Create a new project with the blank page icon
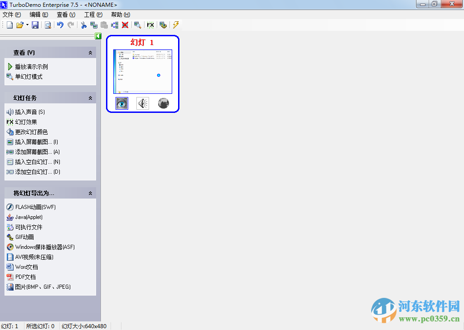This screenshot has width=464, height=330. pos(10,25)
